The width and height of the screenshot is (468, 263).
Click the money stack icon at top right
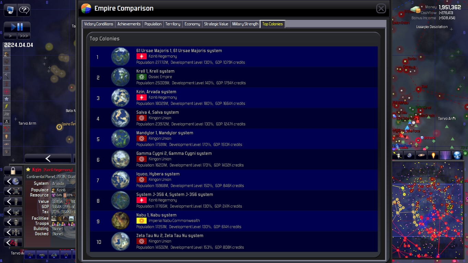point(415,10)
